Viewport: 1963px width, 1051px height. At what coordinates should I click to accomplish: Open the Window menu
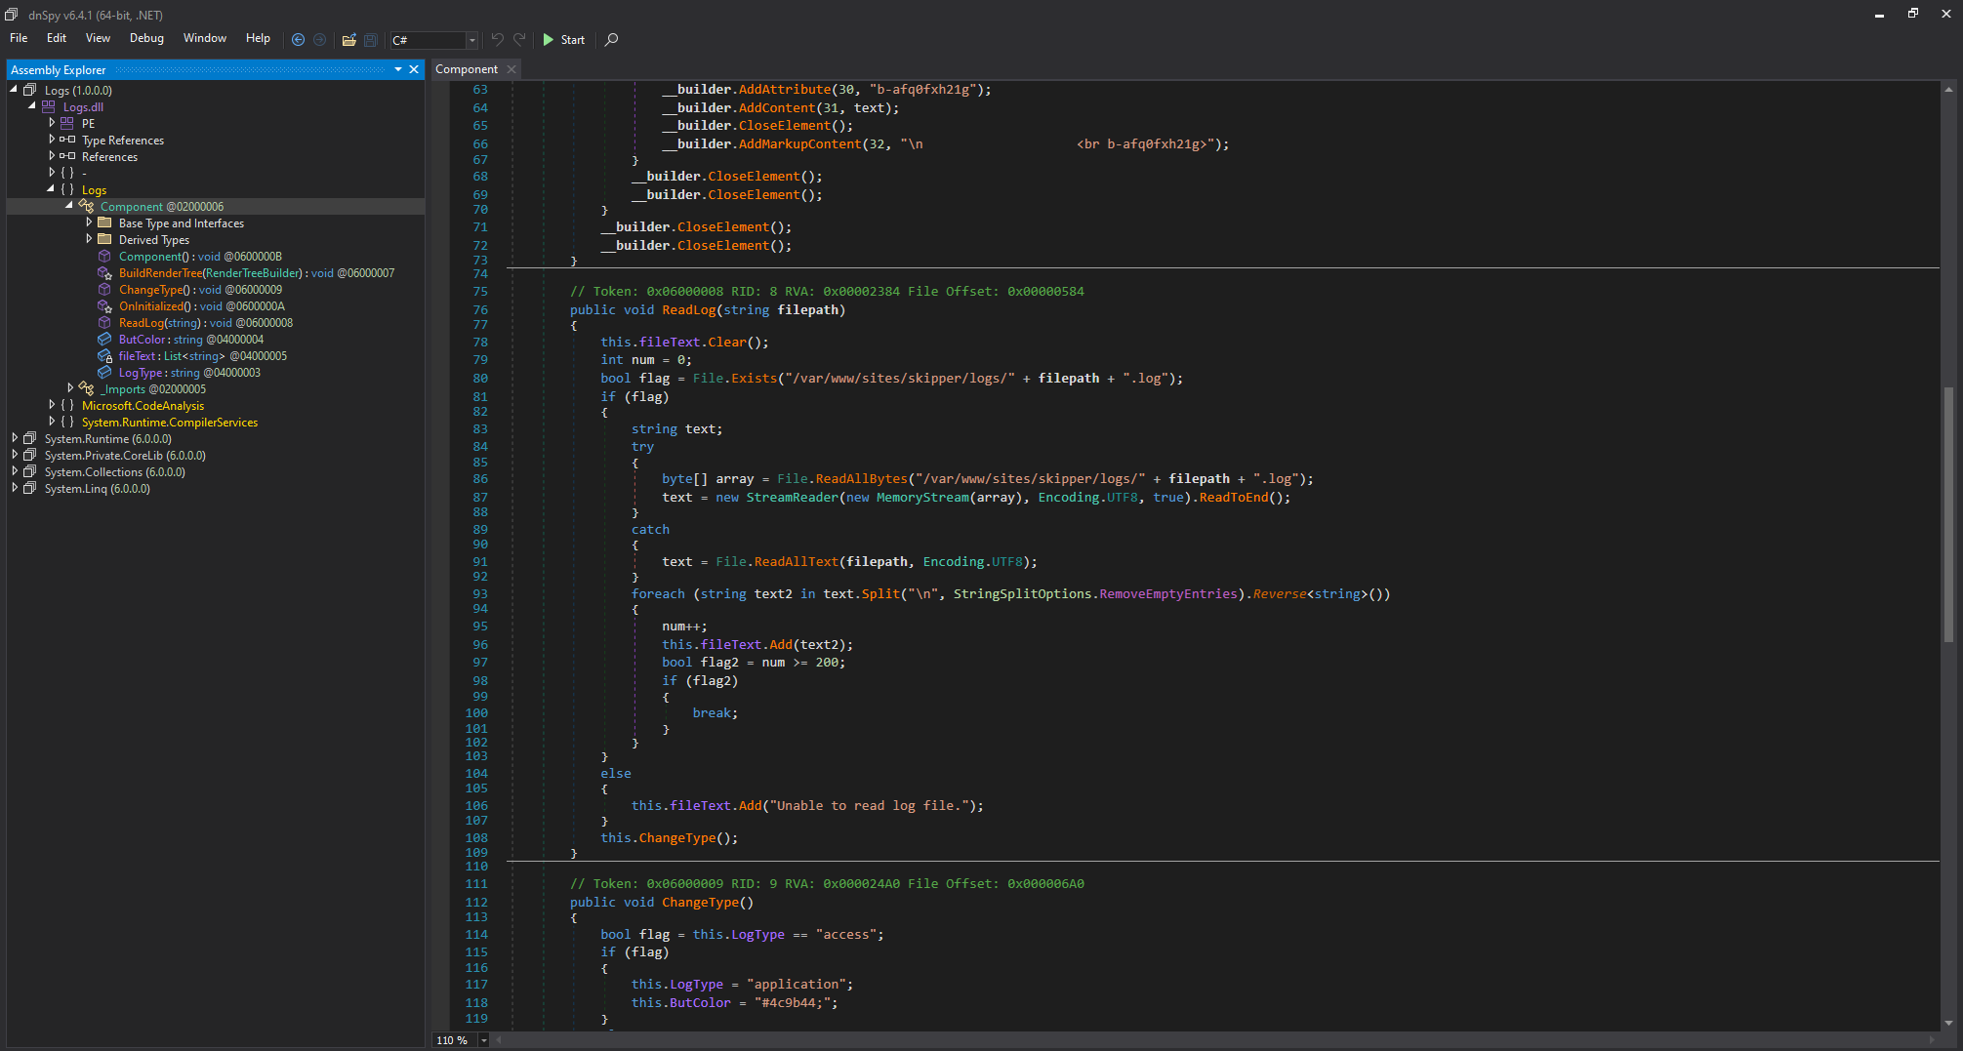pyautogui.click(x=205, y=38)
